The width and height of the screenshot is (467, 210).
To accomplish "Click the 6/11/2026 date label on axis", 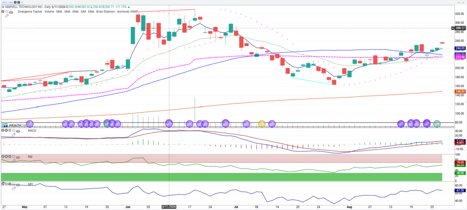I will tap(169, 206).
